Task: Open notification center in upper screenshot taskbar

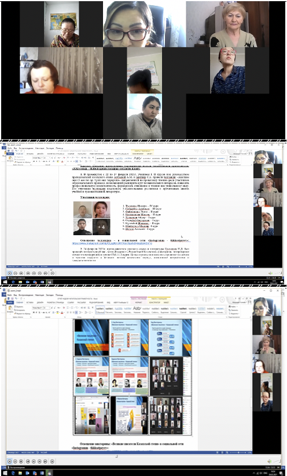Action: click(282, 282)
